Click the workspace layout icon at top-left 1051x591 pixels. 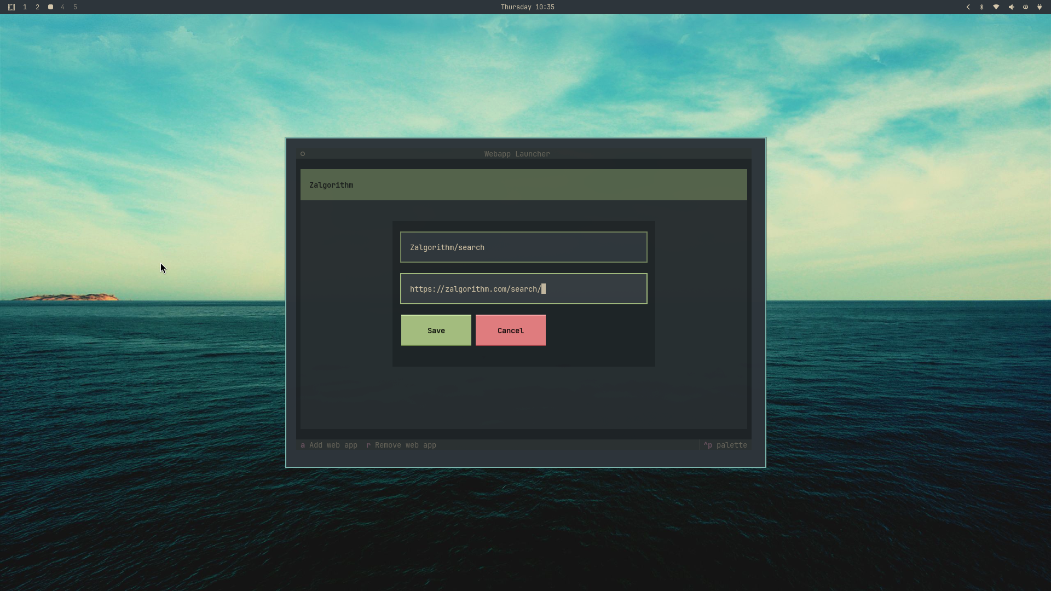pyautogui.click(x=11, y=7)
